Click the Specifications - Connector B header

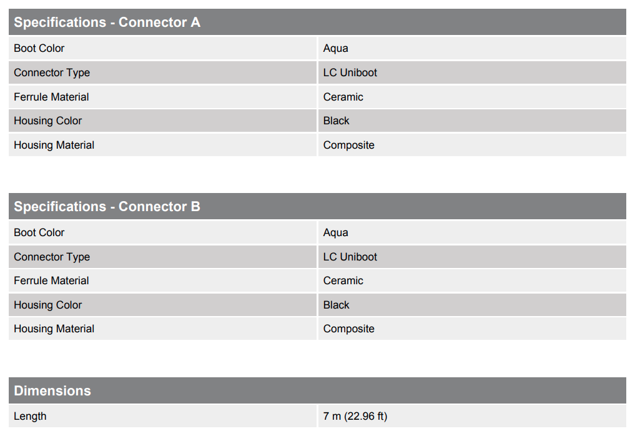click(x=107, y=207)
